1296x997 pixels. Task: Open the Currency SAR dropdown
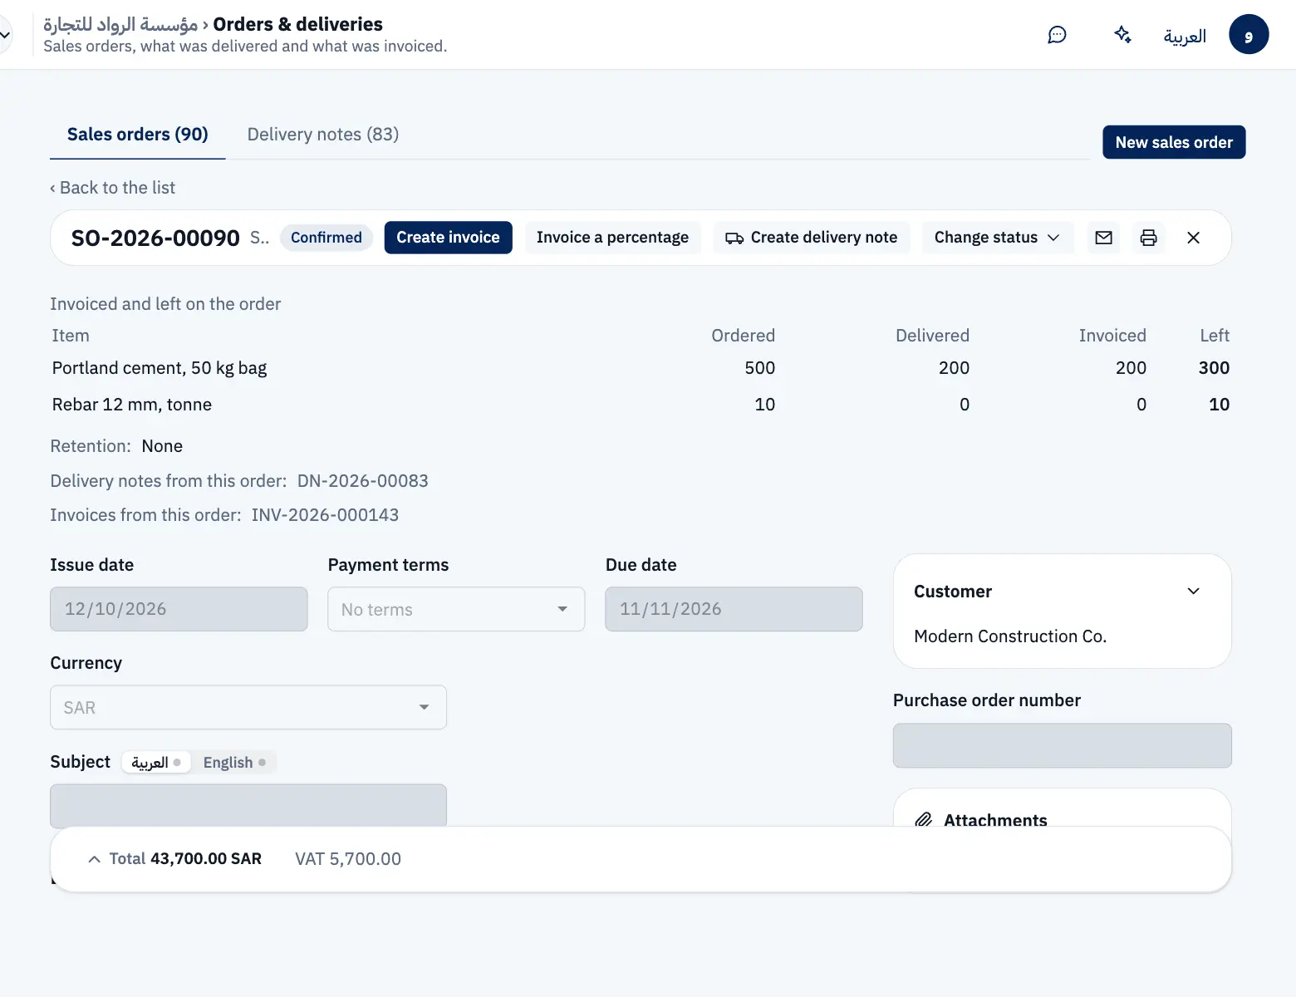point(248,707)
